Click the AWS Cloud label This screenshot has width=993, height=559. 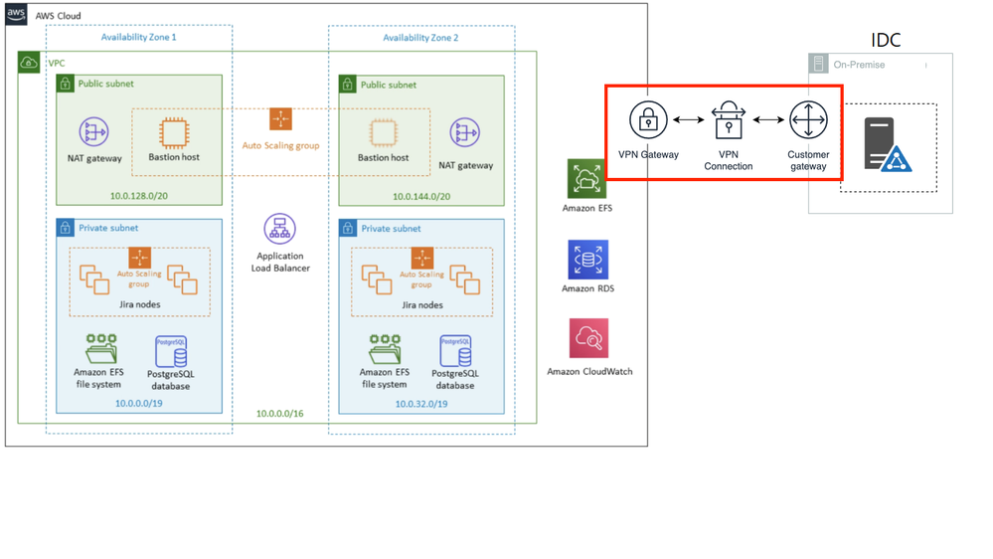point(59,16)
